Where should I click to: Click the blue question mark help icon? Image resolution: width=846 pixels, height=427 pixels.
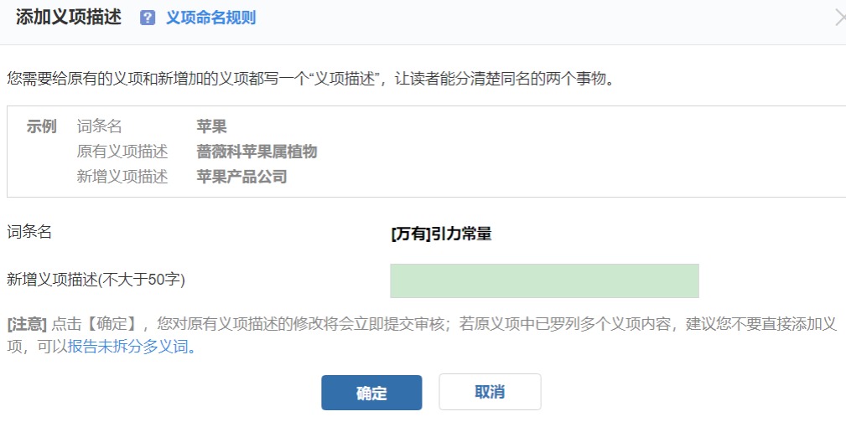coord(148,18)
